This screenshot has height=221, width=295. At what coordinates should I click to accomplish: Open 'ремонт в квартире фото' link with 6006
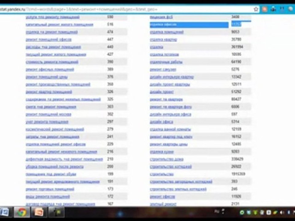pos(171,107)
